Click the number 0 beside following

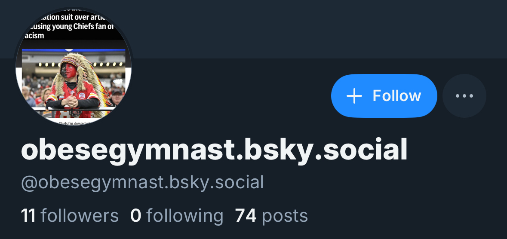pyautogui.click(x=136, y=216)
